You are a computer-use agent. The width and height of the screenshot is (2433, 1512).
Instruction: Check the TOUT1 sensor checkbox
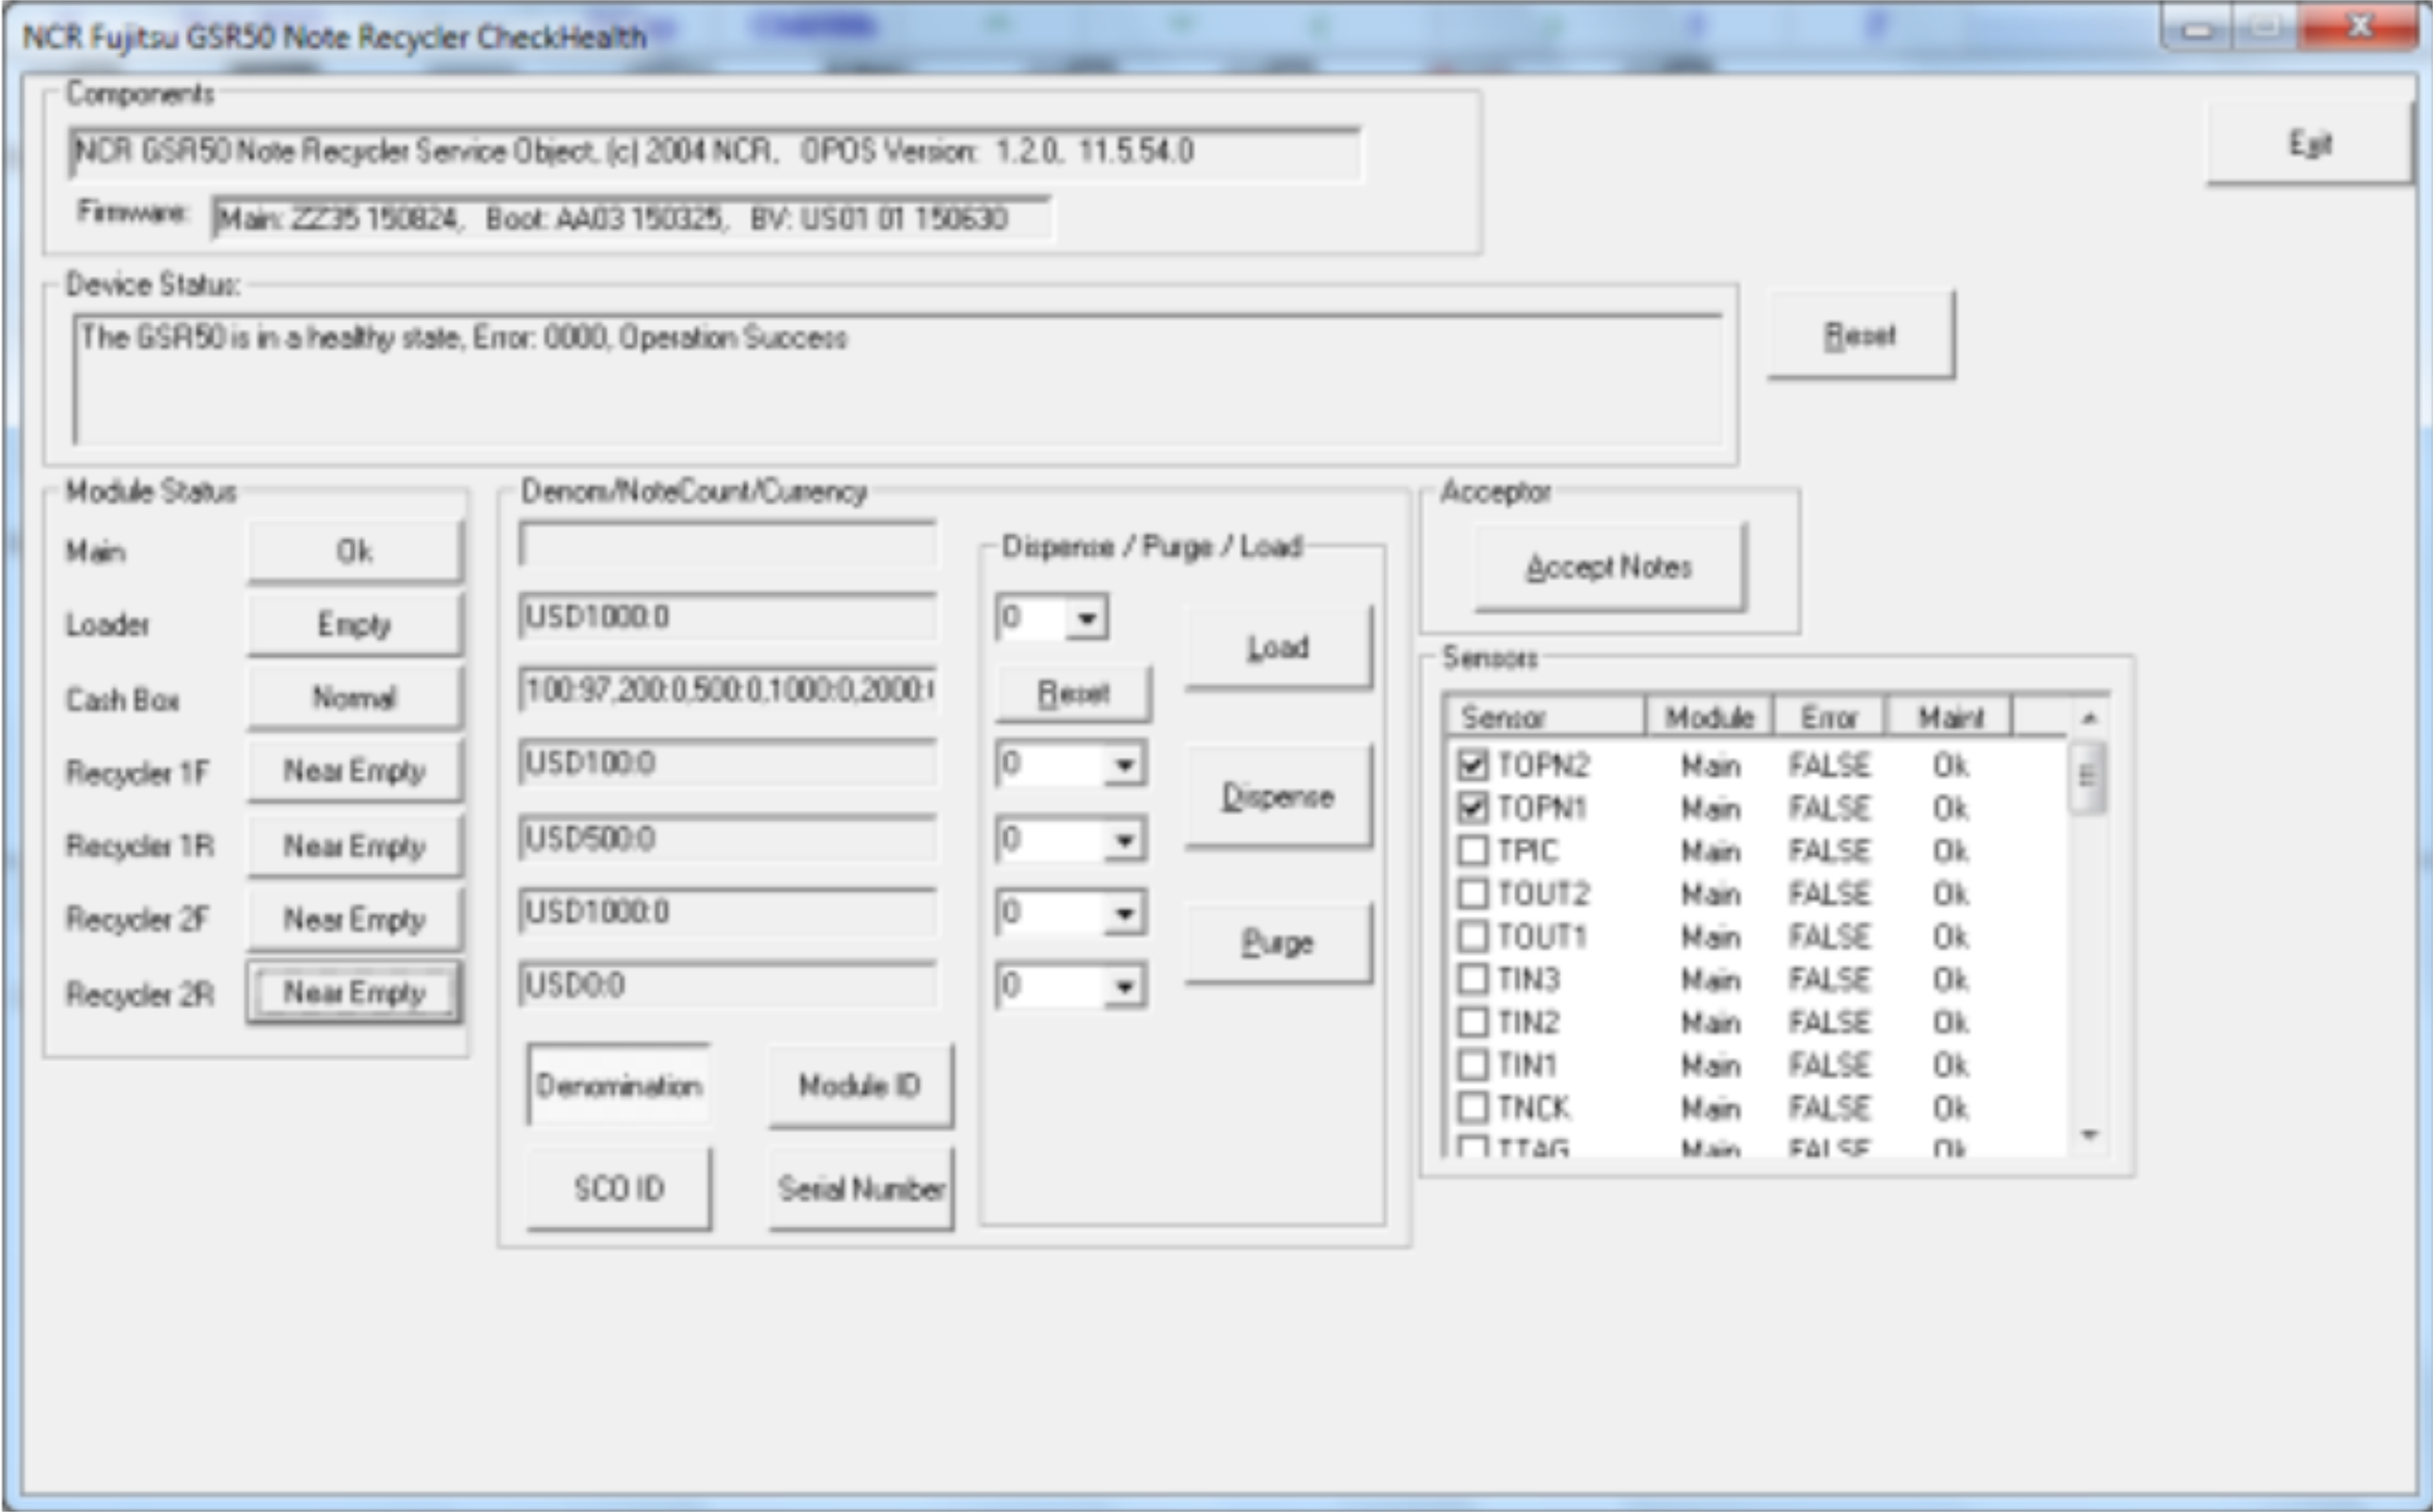click(x=1473, y=936)
